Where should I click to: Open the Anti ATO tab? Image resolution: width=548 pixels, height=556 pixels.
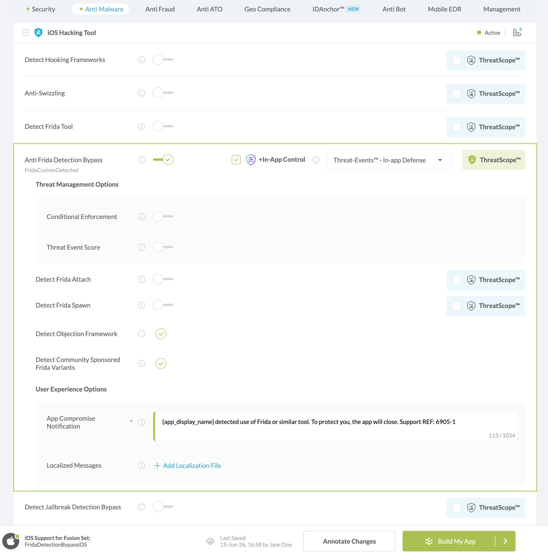click(210, 9)
